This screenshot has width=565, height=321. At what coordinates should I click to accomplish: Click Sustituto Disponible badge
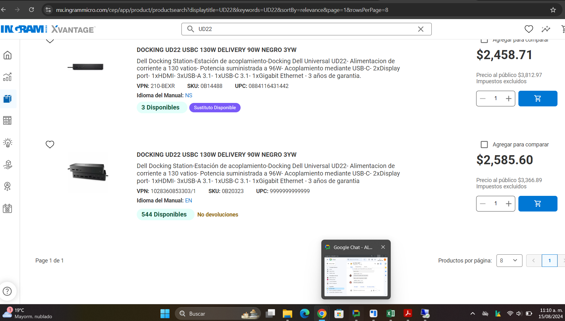tap(215, 108)
